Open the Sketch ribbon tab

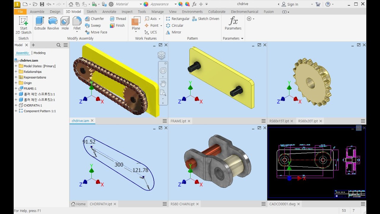[91, 12]
